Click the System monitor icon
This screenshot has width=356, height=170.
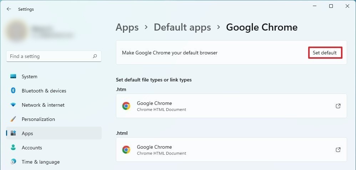click(x=13, y=76)
